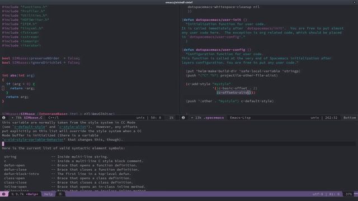Click '#include <iterator>' line
Image resolution: width=358 pixels, height=201 pixels.
[21, 46]
